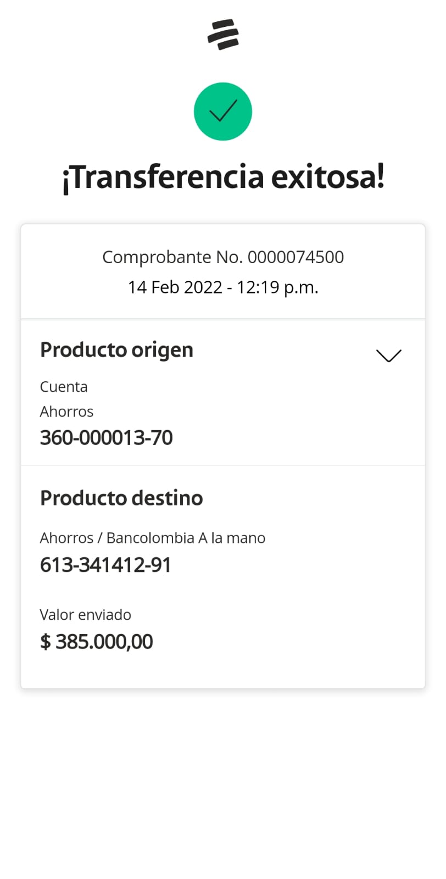Tap the time 12:19 p.m.

[277, 287]
